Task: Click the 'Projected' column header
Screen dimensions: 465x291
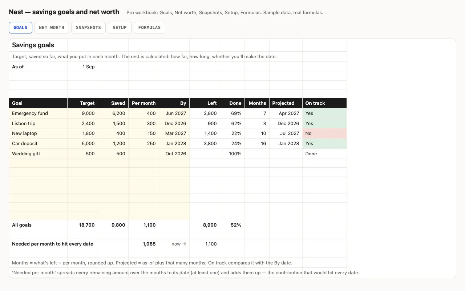Action: (x=286, y=103)
